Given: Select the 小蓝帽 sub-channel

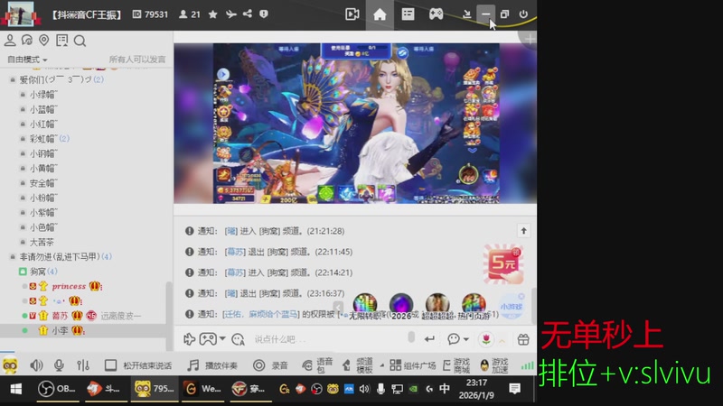Looking at the screenshot, I should tap(43, 109).
